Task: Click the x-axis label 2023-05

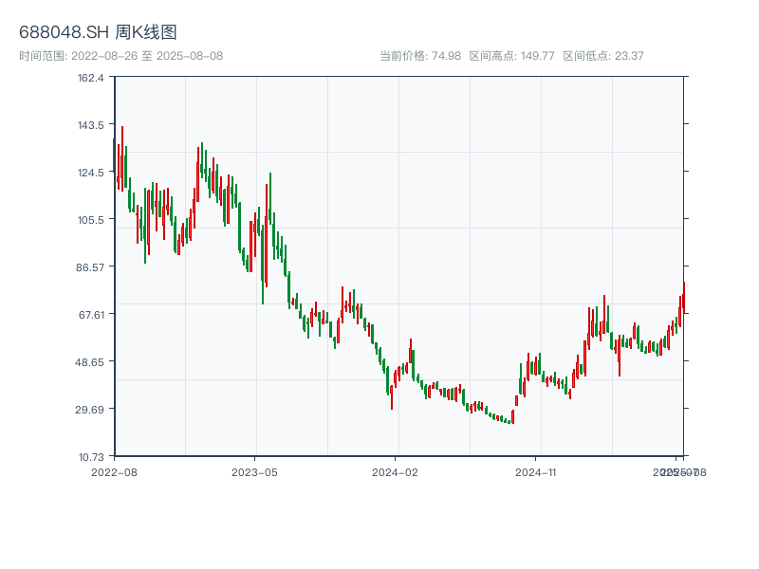Action: point(254,472)
